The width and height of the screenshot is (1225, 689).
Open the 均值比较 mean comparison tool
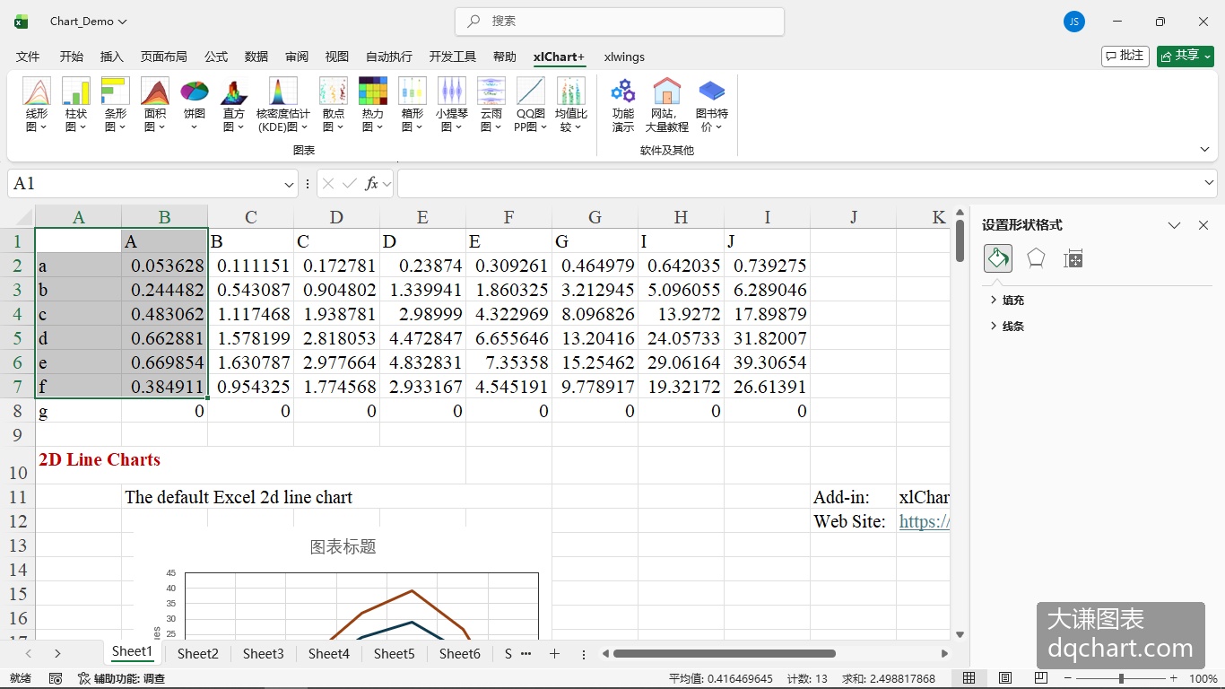571,105
